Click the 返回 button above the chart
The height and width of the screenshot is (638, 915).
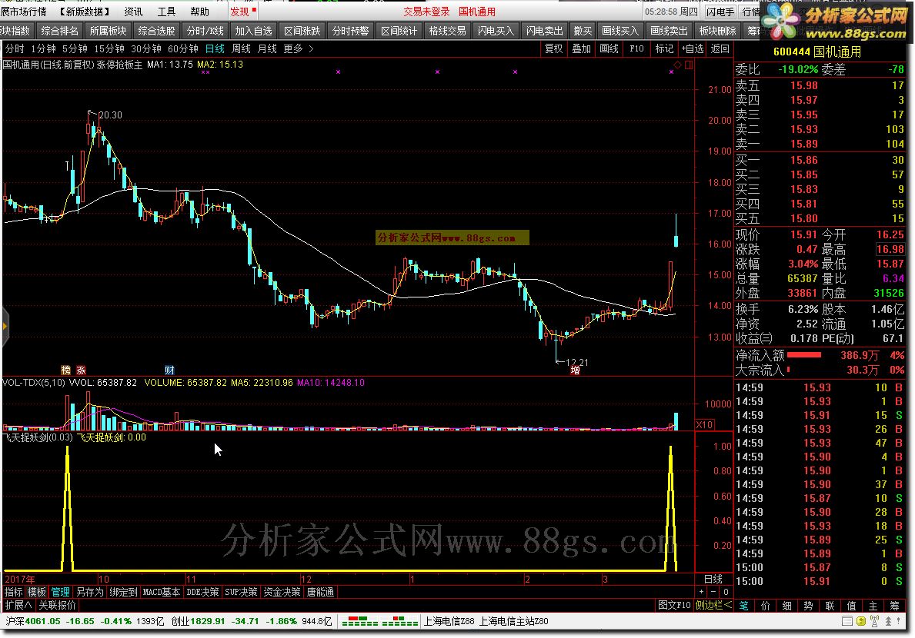[x=720, y=49]
